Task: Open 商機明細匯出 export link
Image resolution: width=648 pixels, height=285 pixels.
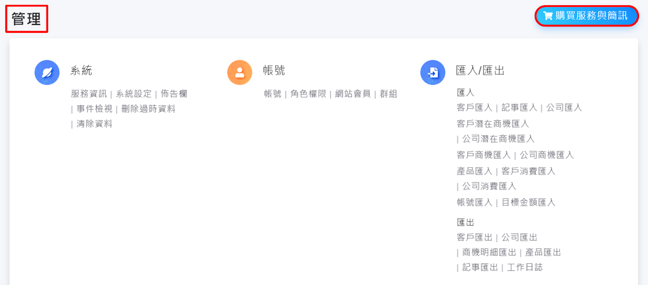Action: tap(489, 253)
